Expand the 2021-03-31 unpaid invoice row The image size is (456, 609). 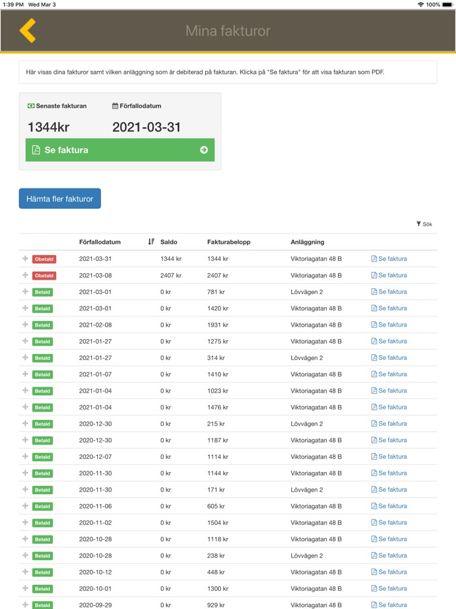pos(25,259)
